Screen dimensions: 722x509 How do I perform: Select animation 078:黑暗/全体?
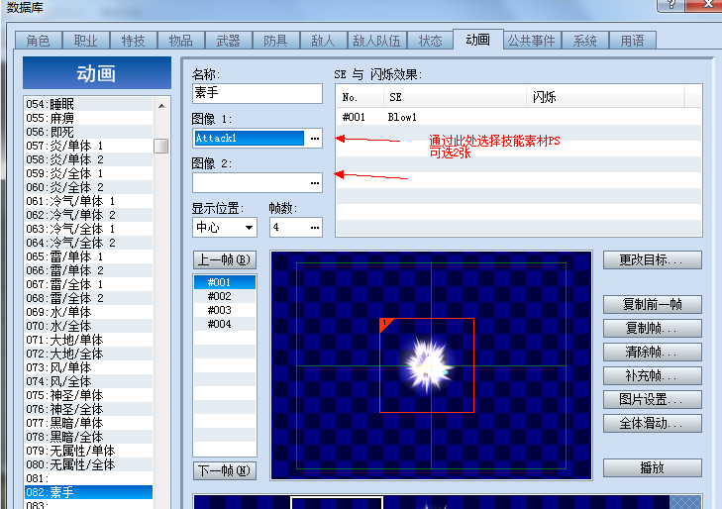click(88, 437)
